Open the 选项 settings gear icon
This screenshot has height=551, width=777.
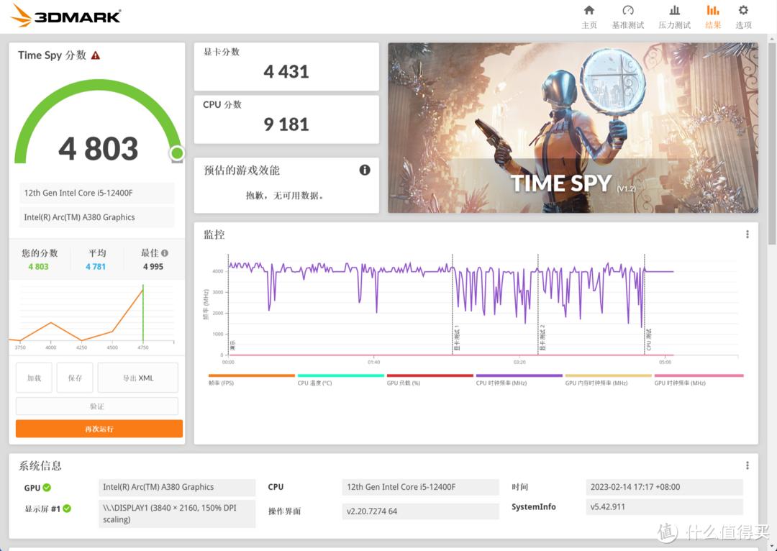pyautogui.click(x=742, y=16)
